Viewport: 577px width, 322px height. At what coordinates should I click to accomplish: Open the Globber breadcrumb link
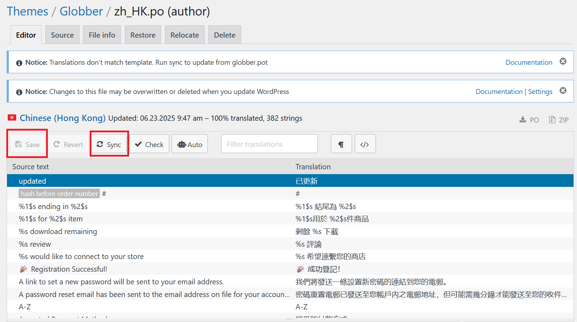tap(81, 11)
